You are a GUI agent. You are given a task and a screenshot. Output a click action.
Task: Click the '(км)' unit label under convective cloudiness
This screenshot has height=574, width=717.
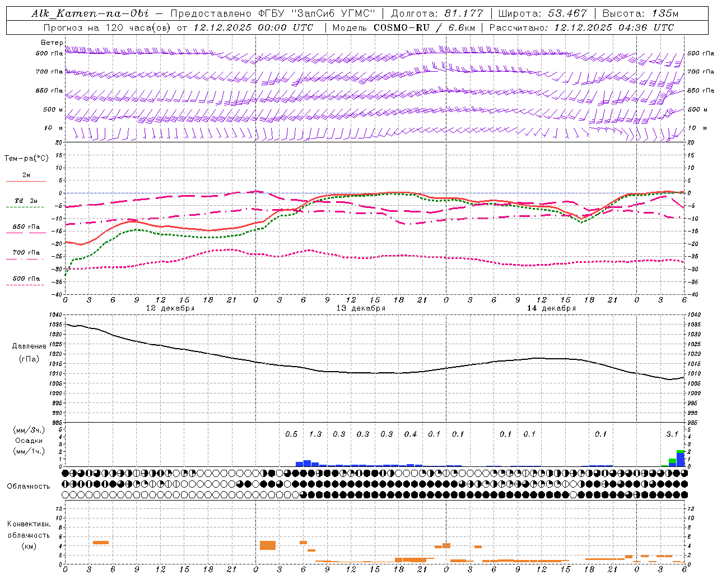tap(29, 546)
